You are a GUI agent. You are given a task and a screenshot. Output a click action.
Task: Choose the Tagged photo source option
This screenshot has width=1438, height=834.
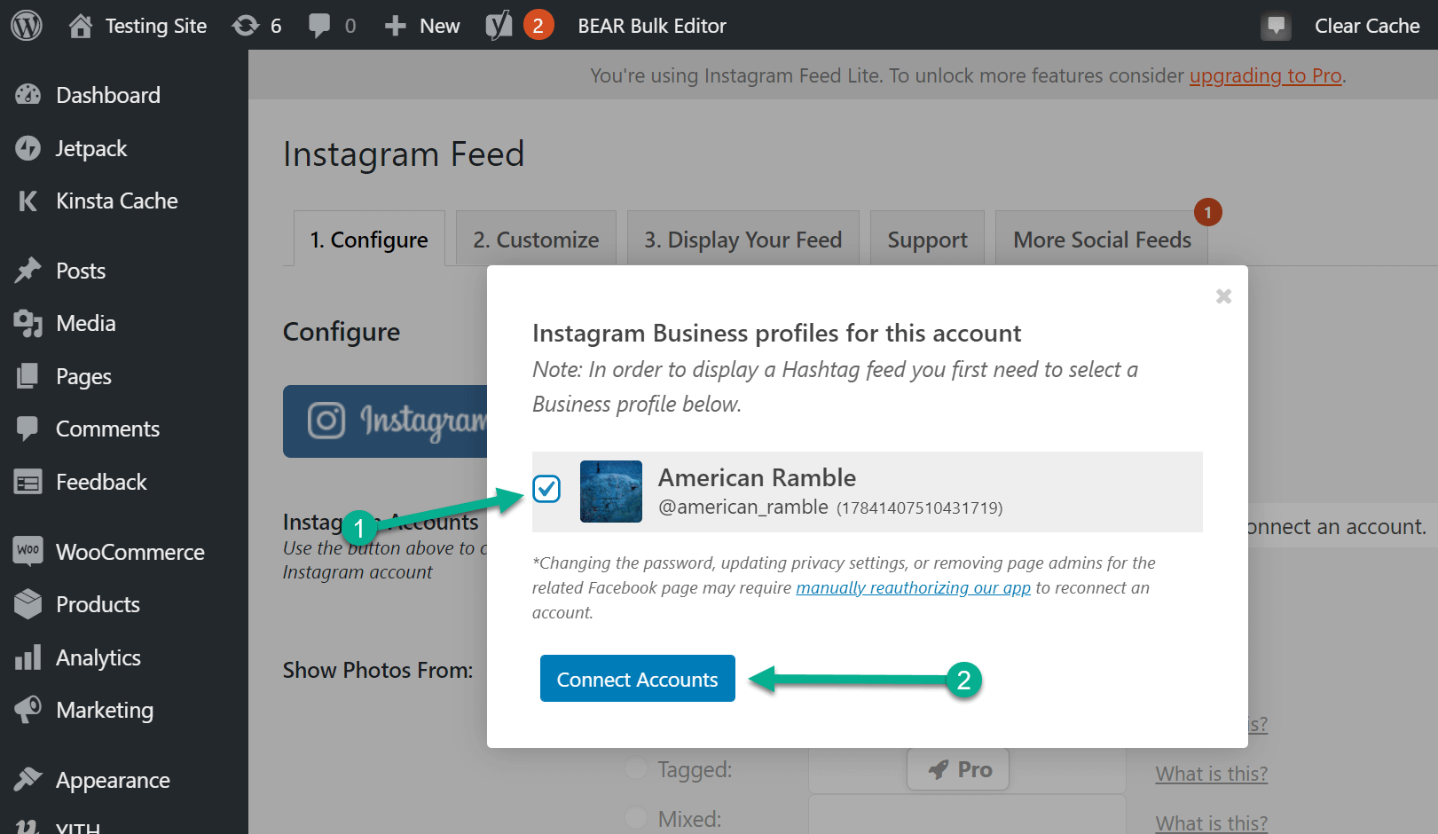tap(635, 768)
